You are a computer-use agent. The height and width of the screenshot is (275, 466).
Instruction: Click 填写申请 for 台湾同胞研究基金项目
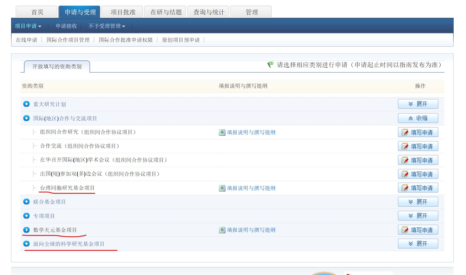click(418, 188)
